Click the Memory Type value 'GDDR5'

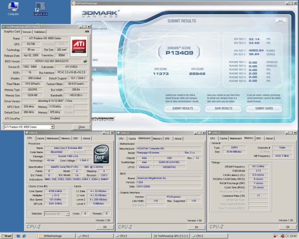click(32, 90)
